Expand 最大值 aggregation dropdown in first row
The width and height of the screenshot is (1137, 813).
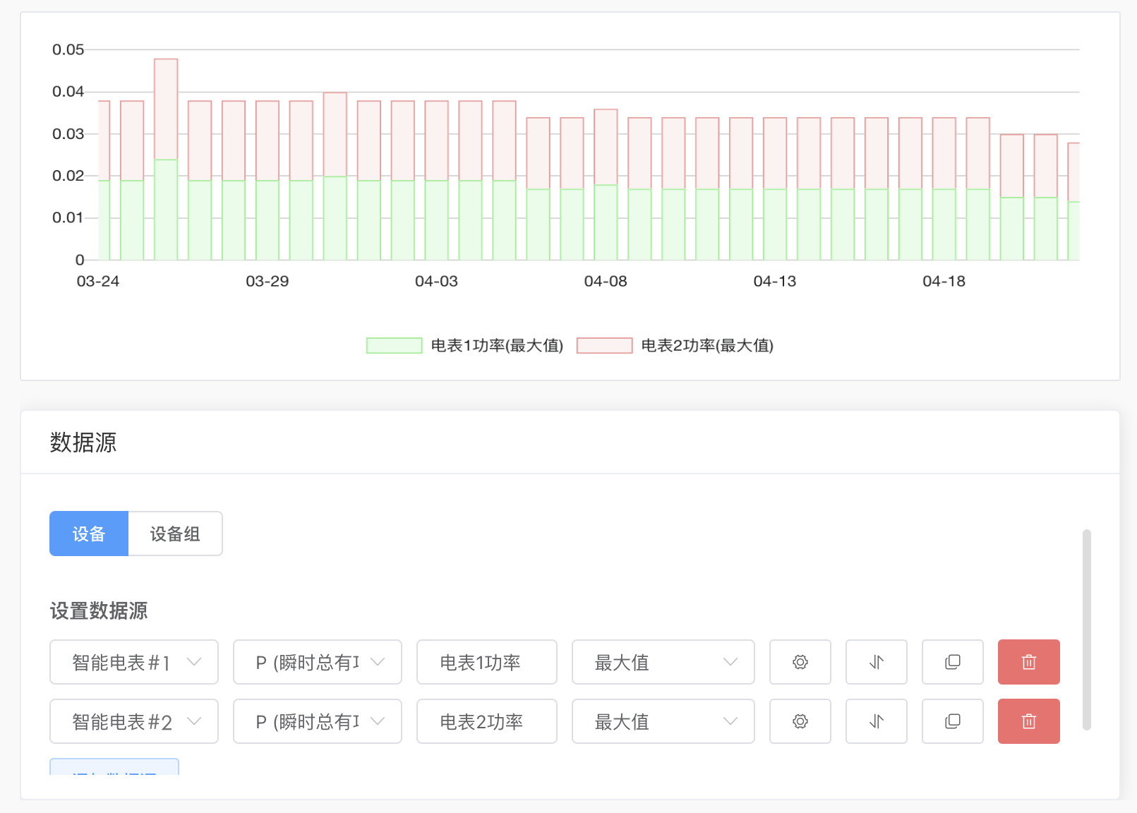pos(663,662)
